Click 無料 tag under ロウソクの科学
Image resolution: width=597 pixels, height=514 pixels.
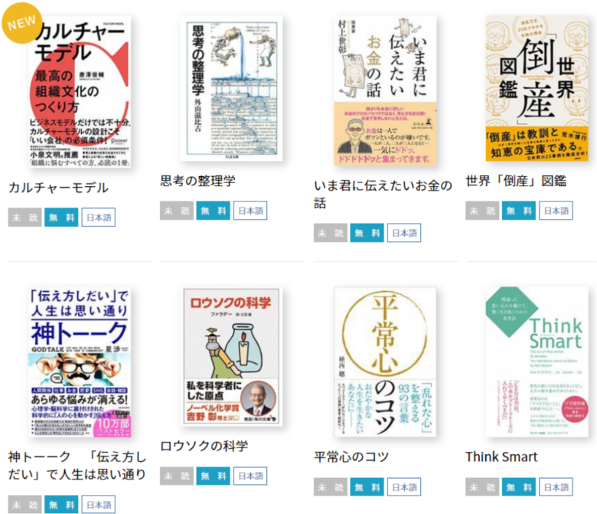tap(214, 476)
